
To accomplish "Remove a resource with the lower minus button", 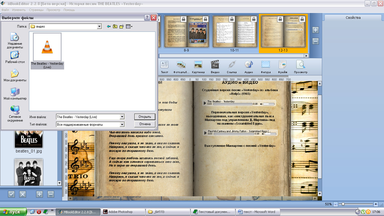I will point(51,194).
